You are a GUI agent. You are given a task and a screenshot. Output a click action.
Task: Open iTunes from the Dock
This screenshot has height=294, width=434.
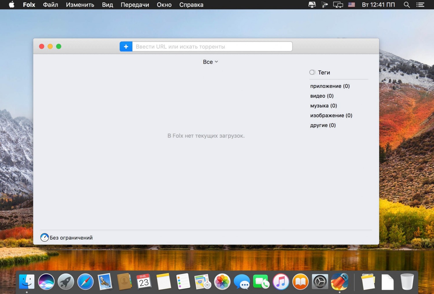[x=281, y=282]
